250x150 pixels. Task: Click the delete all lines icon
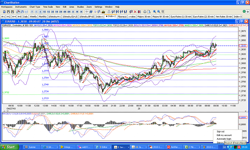(139, 12)
